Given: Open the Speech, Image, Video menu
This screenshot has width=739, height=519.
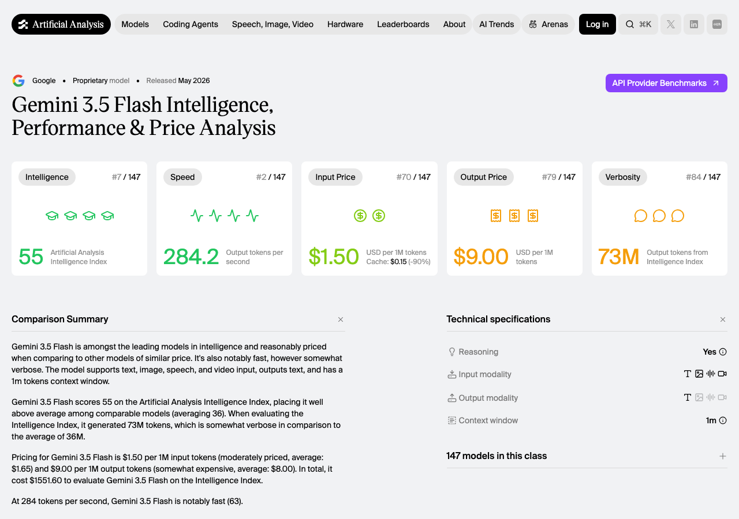Looking at the screenshot, I should (273, 24).
